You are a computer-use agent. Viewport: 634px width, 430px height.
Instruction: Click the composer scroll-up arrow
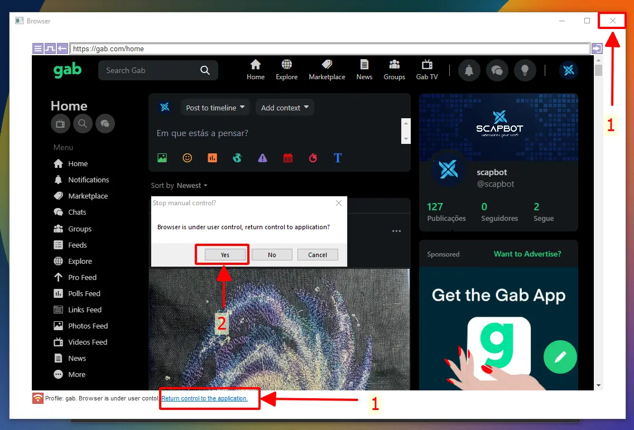[x=406, y=123]
